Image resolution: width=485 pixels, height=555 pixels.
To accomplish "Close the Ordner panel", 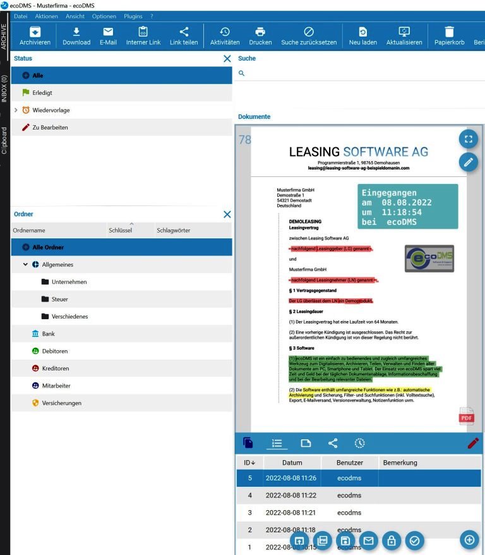I will coord(227,214).
